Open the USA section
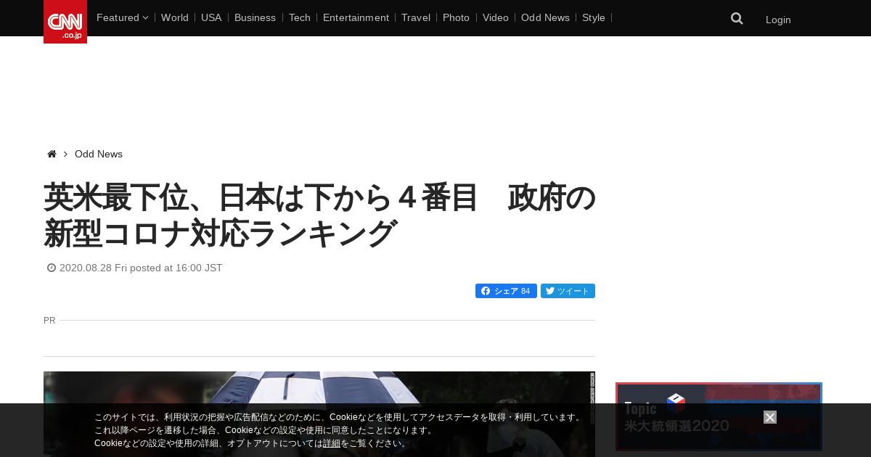The height and width of the screenshot is (457, 871). 211,17
